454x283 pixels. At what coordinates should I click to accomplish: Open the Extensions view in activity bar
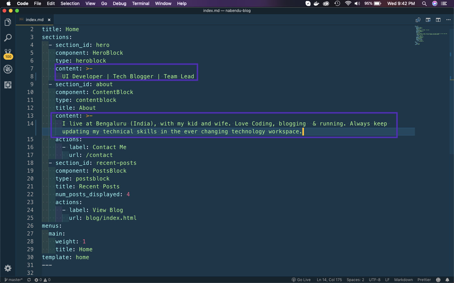click(x=8, y=85)
